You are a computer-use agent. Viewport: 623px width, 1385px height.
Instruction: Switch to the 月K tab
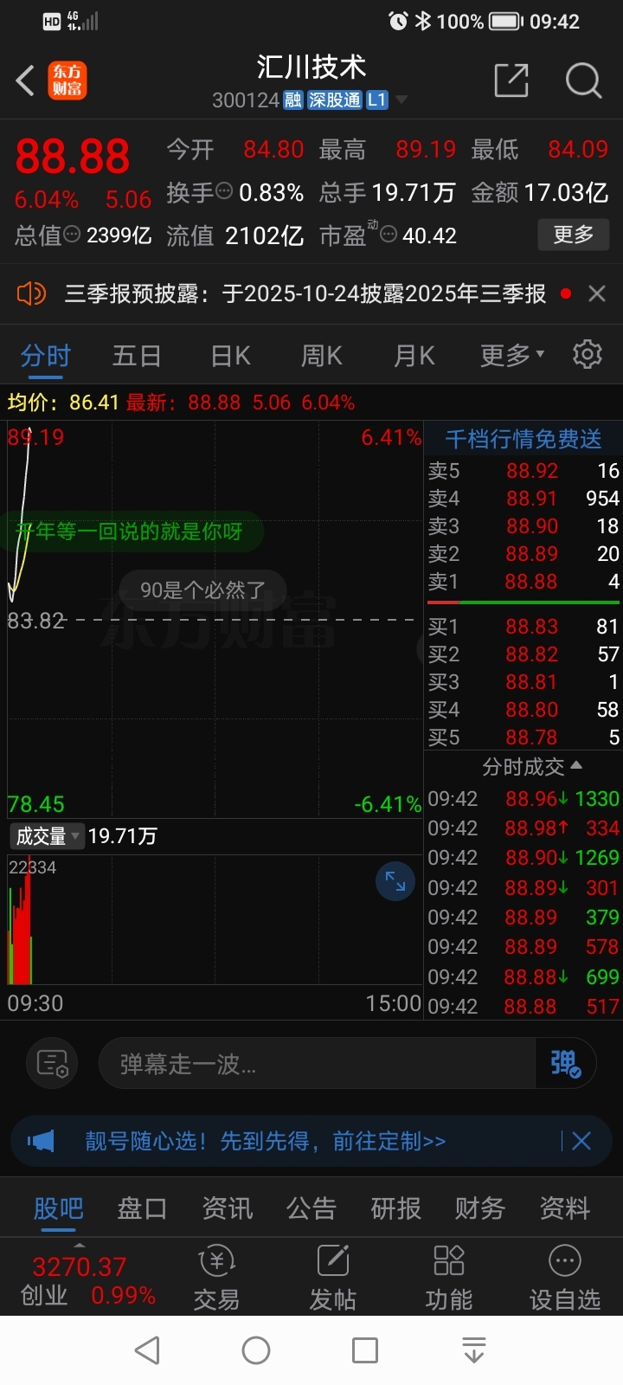pyautogui.click(x=414, y=356)
